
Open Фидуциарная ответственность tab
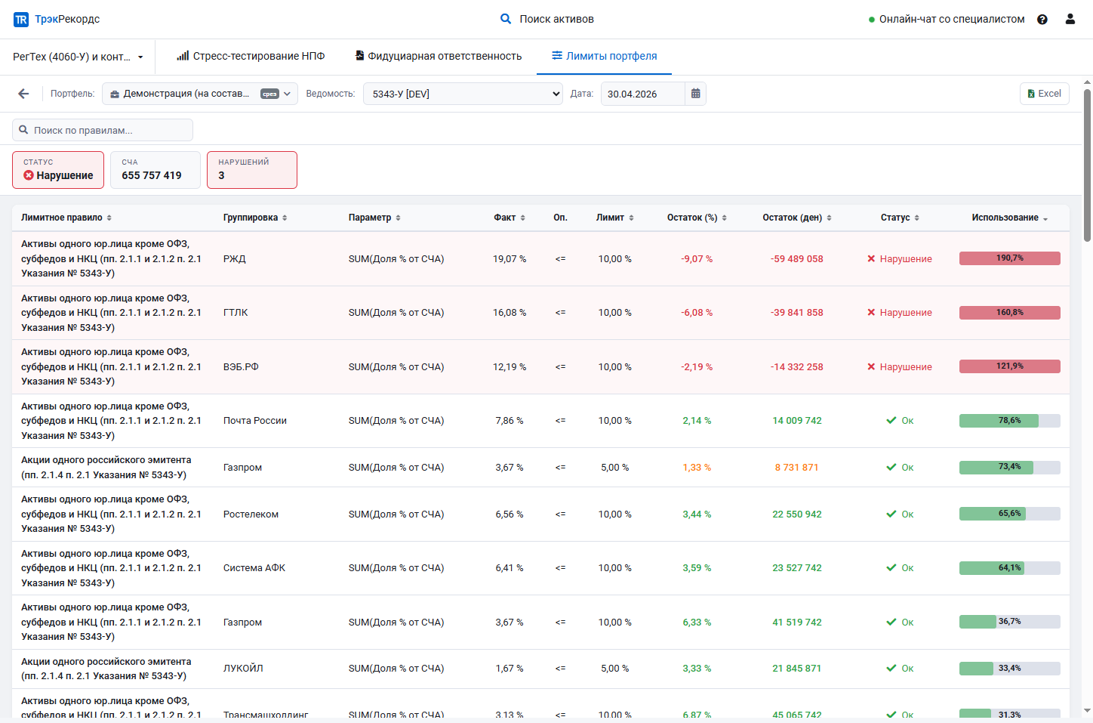439,56
